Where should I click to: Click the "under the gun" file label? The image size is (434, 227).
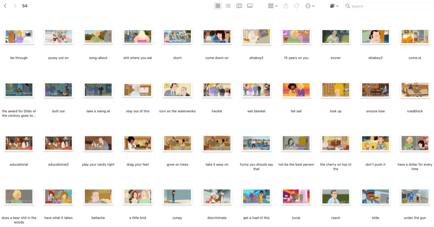click(x=415, y=218)
